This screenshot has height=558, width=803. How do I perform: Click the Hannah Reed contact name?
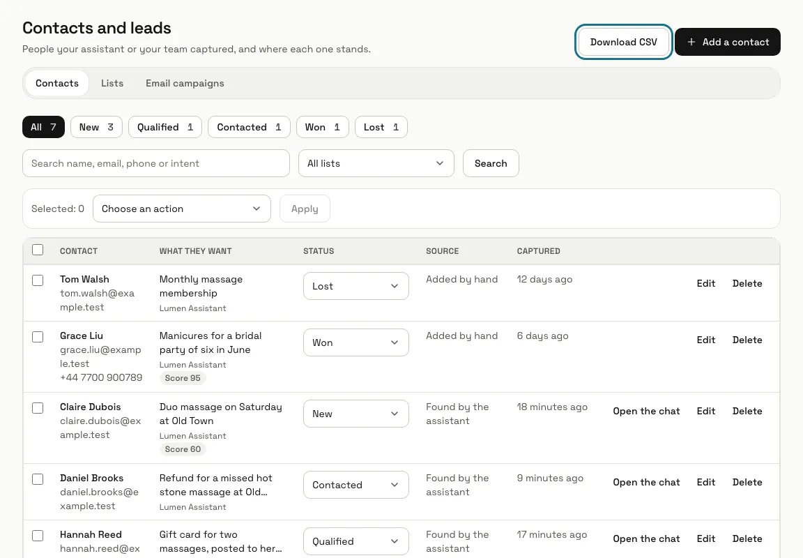(x=91, y=534)
